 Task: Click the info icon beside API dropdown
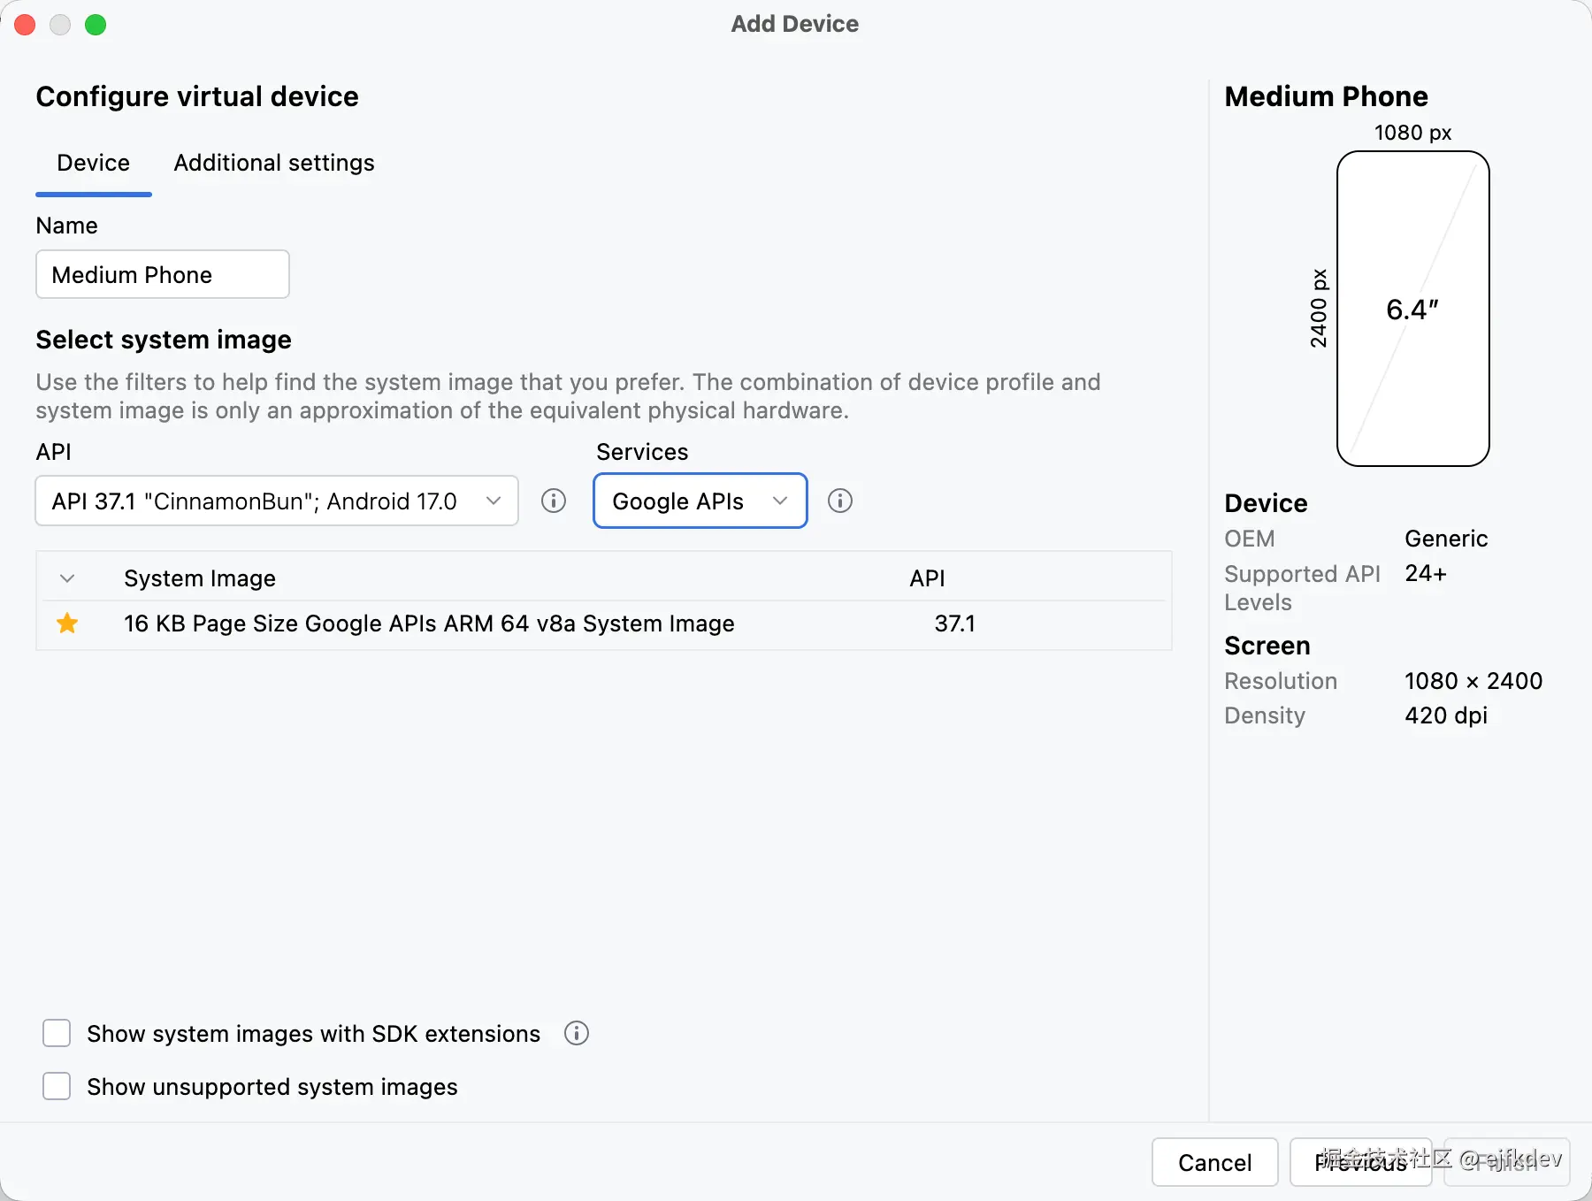coord(554,501)
